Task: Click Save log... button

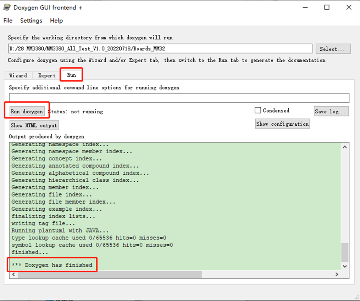Action: [x=331, y=111]
